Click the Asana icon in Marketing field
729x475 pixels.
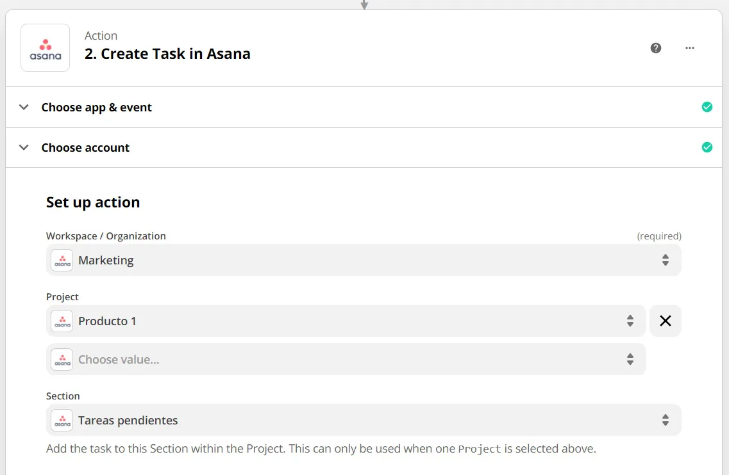click(x=62, y=261)
